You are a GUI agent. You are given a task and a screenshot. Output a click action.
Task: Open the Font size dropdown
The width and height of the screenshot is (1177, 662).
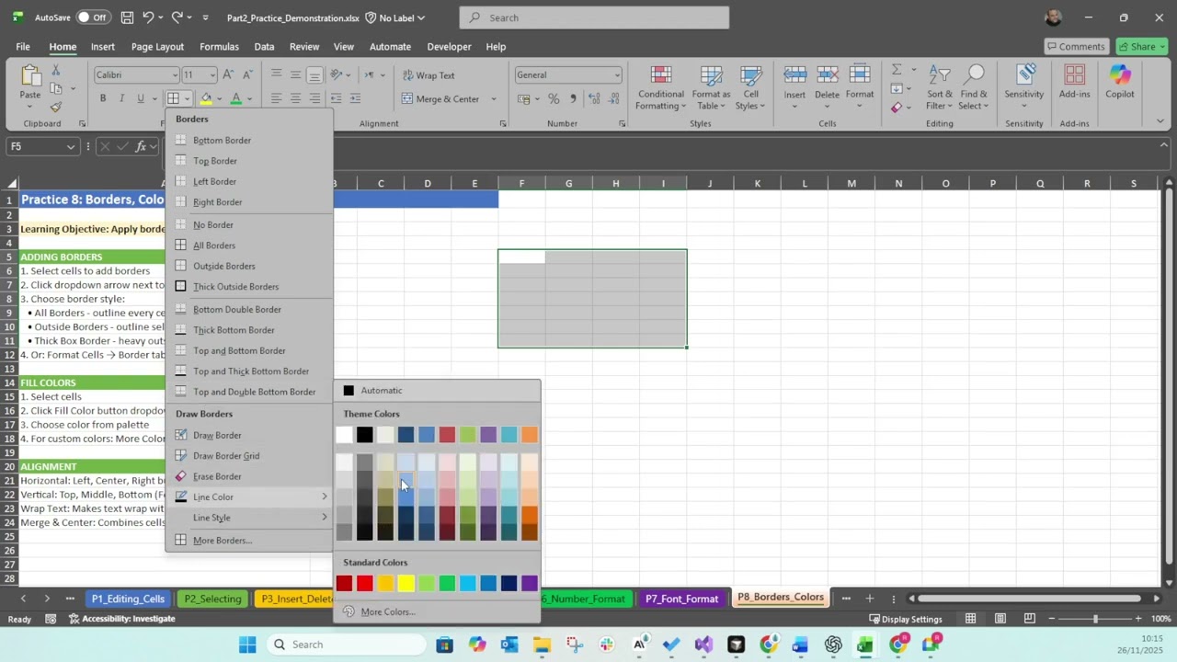[x=212, y=75]
